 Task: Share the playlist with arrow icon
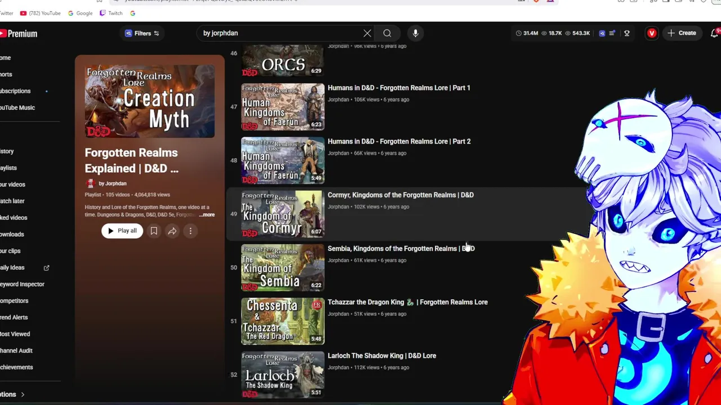tap(172, 231)
